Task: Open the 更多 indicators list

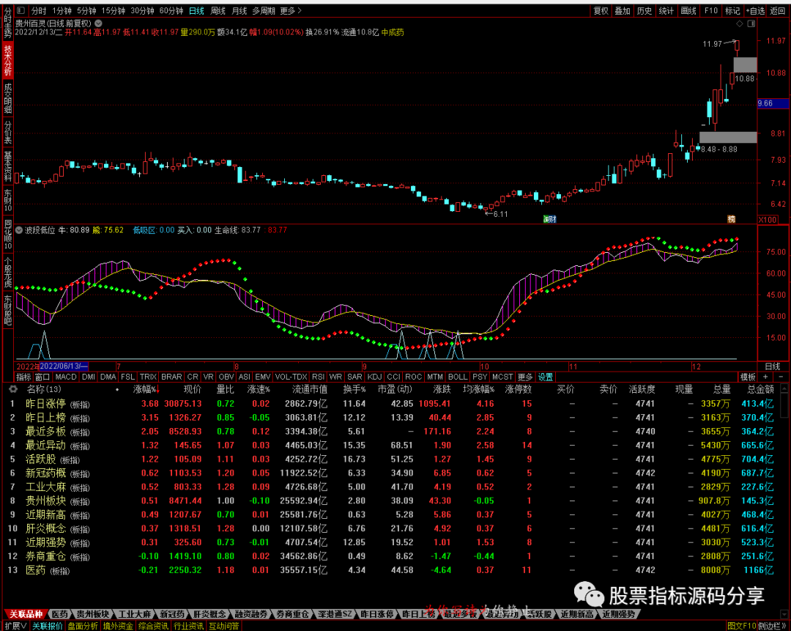Action: tap(524, 377)
